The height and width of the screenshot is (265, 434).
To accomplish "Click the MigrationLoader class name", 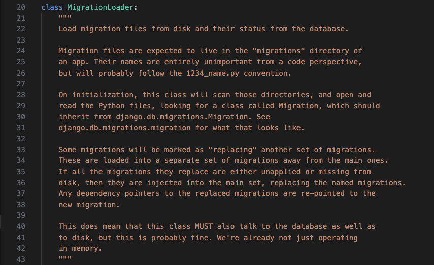I will [101, 7].
